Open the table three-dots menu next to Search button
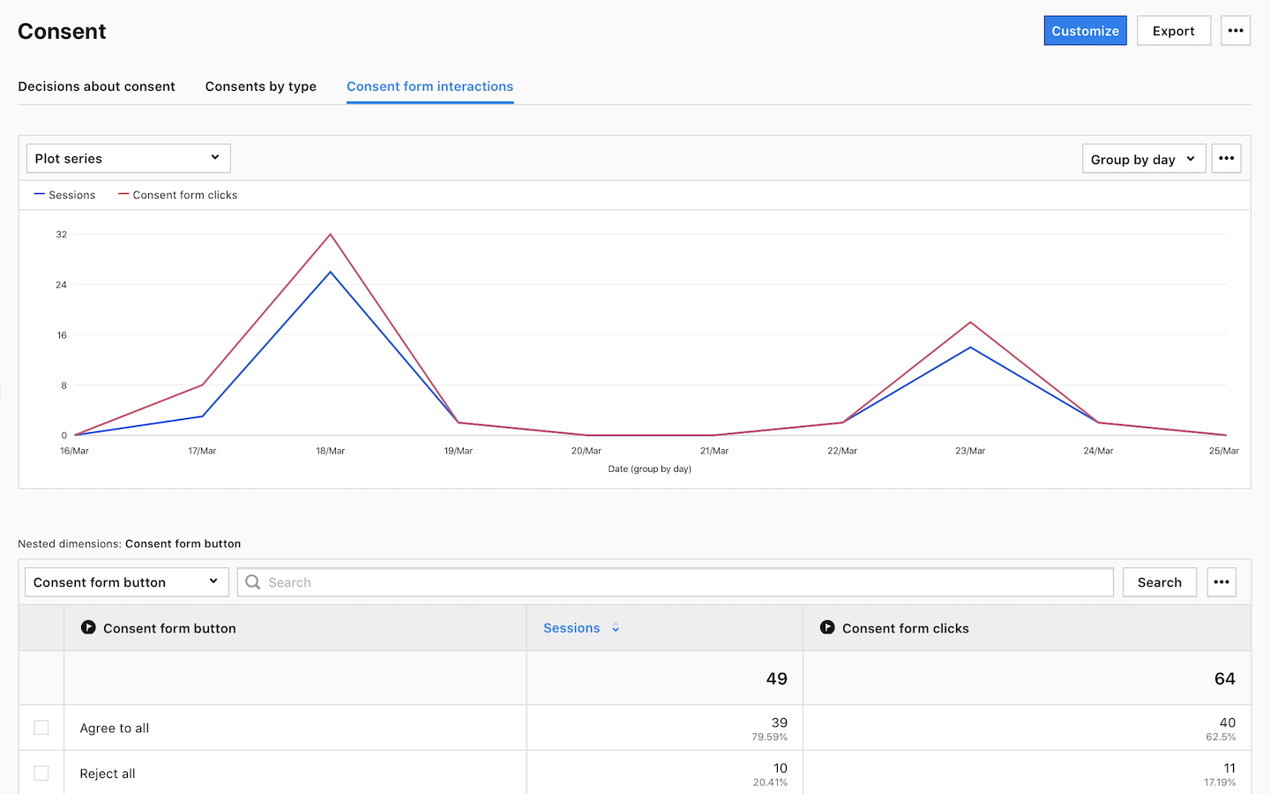 pyautogui.click(x=1221, y=582)
